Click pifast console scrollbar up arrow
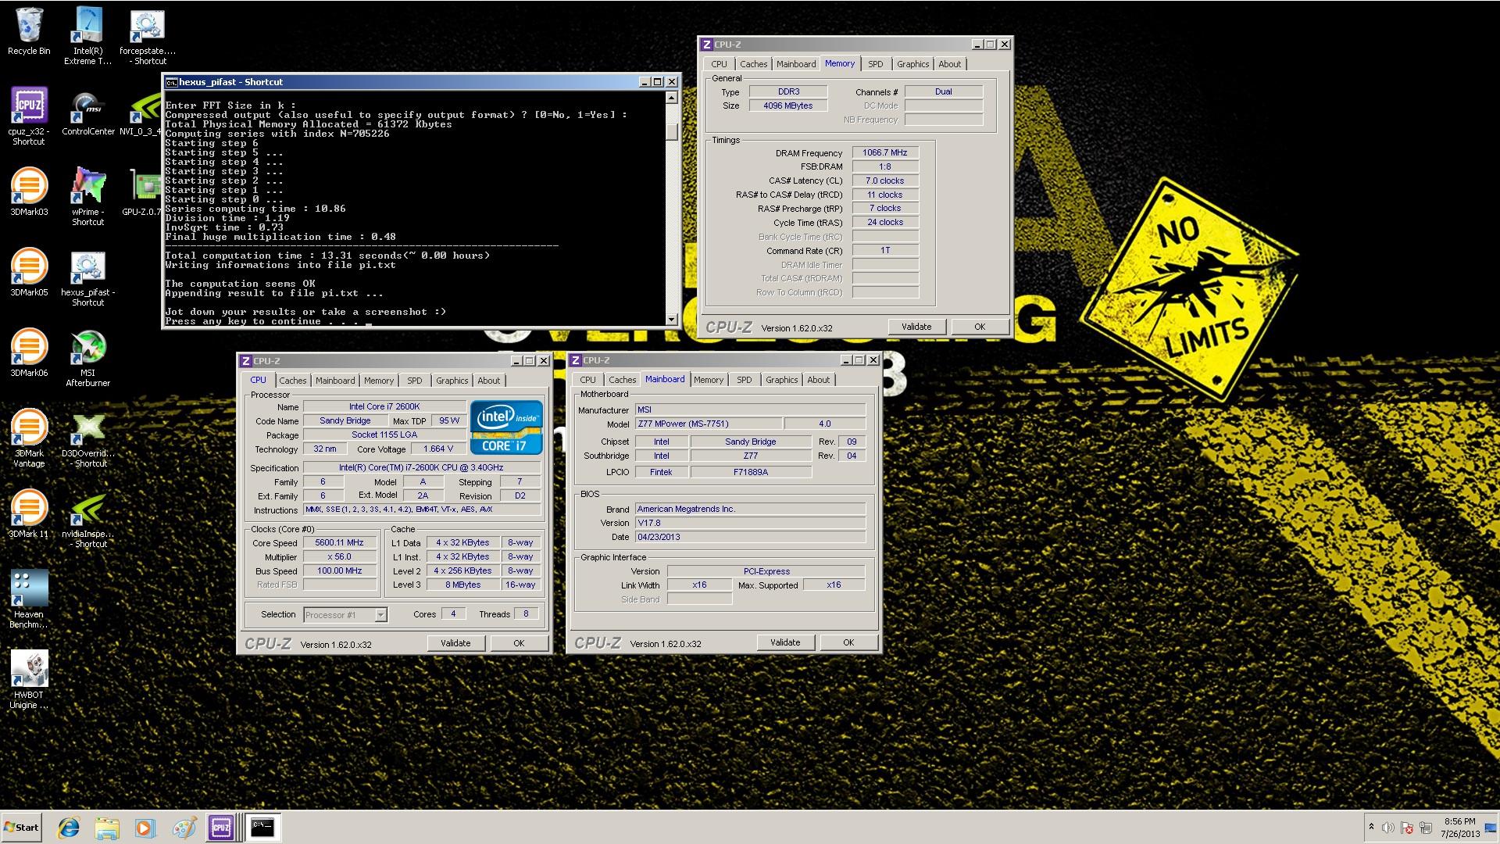Viewport: 1500px width, 844px height. [x=671, y=98]
